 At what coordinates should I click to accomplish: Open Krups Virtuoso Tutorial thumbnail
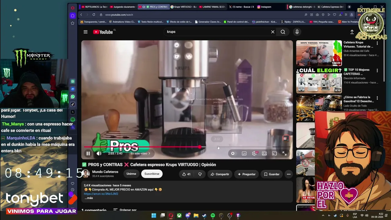pos(319,53)
